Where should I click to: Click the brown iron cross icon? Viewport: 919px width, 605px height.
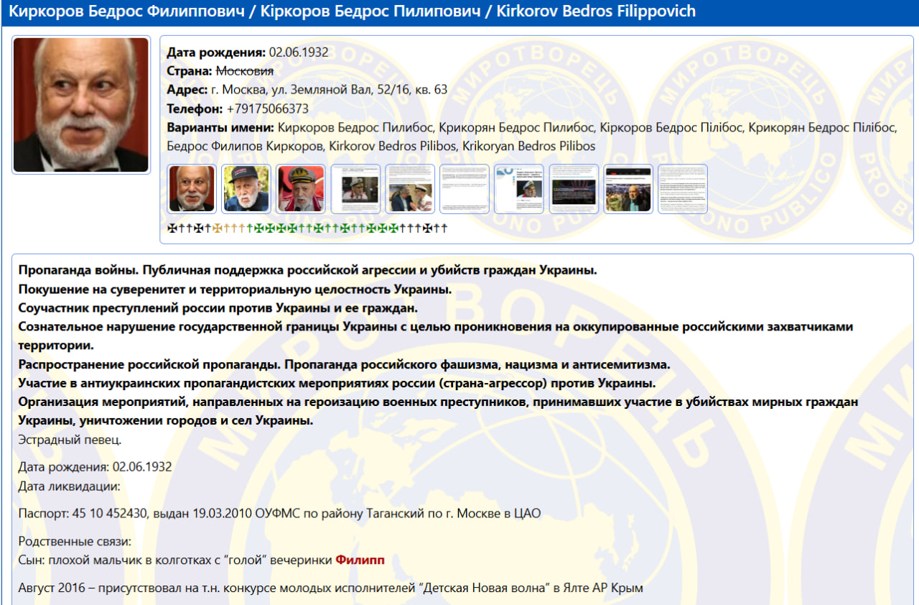click(x=216, y=228)
